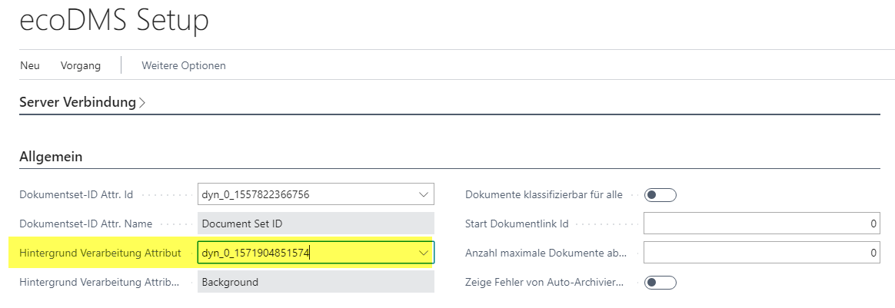Open Hintergrund Verarbeitung Attribut dropdown arrow
The height and width of the screenshot is (308, 895).
(x=424, y=253)
